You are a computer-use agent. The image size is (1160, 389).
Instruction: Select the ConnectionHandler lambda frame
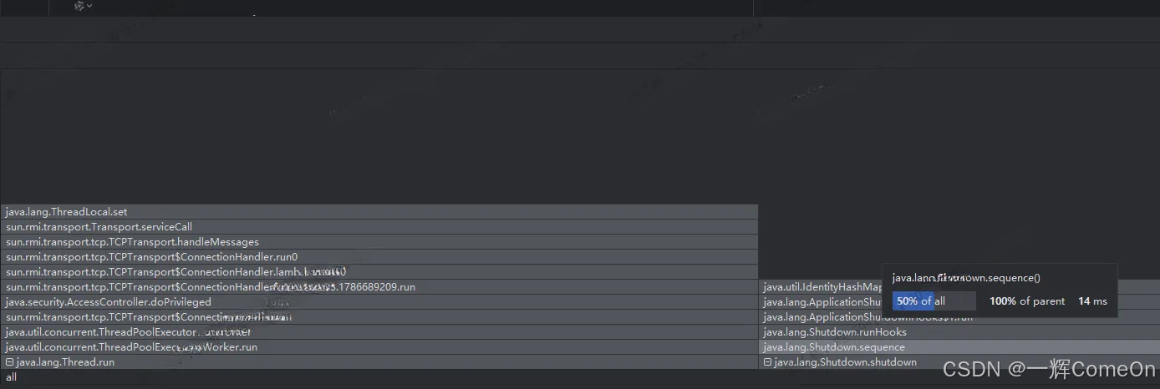coord(379,272)
